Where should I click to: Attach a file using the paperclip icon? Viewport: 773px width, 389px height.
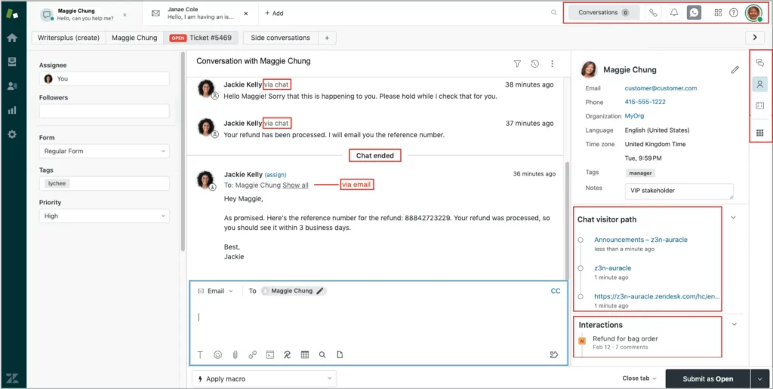coord(235,354)
